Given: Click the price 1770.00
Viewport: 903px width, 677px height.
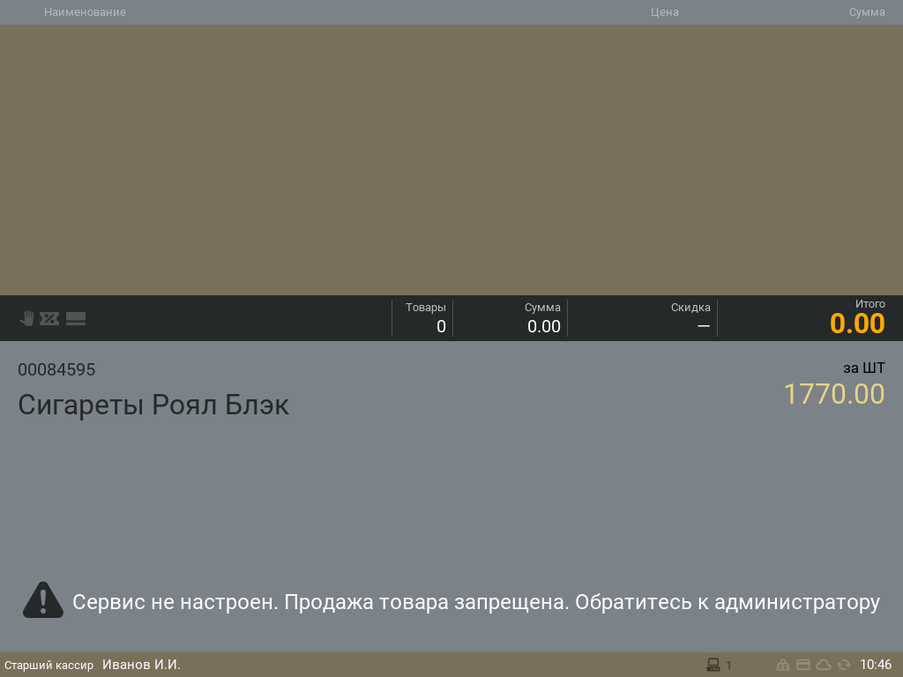Looking at the screenshot, I should point(834,394).
